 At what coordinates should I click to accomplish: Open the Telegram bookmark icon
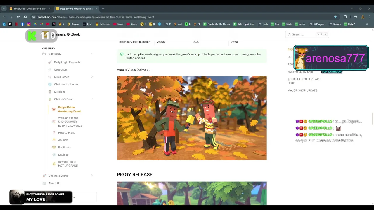160,24
